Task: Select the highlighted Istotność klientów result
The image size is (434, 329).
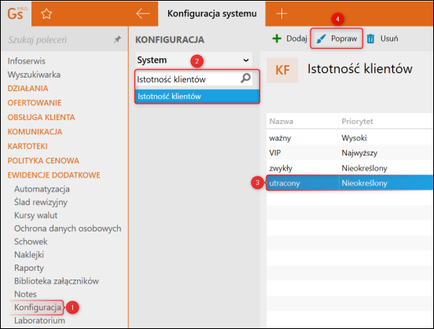Action: pyautogui.click(x=197, y=97)
